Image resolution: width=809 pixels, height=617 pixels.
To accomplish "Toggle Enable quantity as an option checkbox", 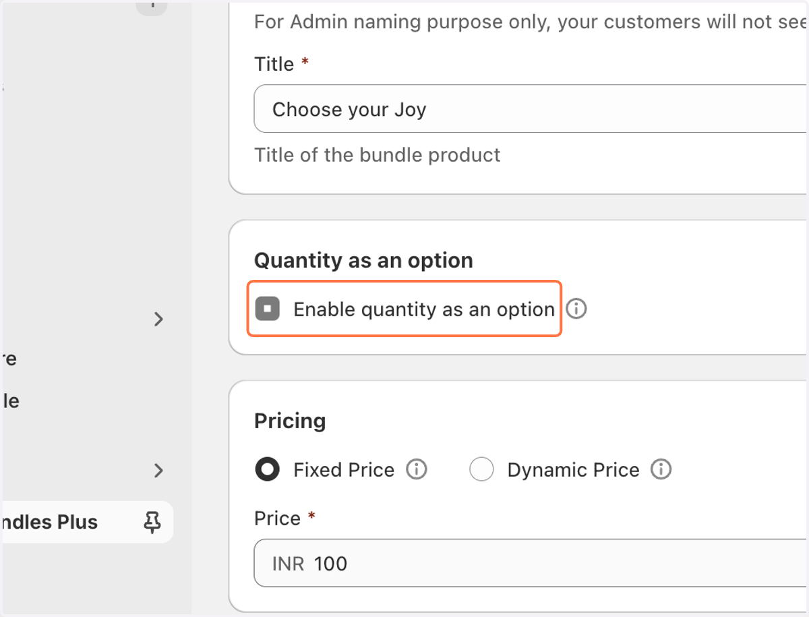I will (x=268, y=310).
